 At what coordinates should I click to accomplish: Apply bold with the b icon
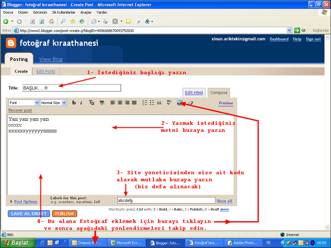[74, 103]
